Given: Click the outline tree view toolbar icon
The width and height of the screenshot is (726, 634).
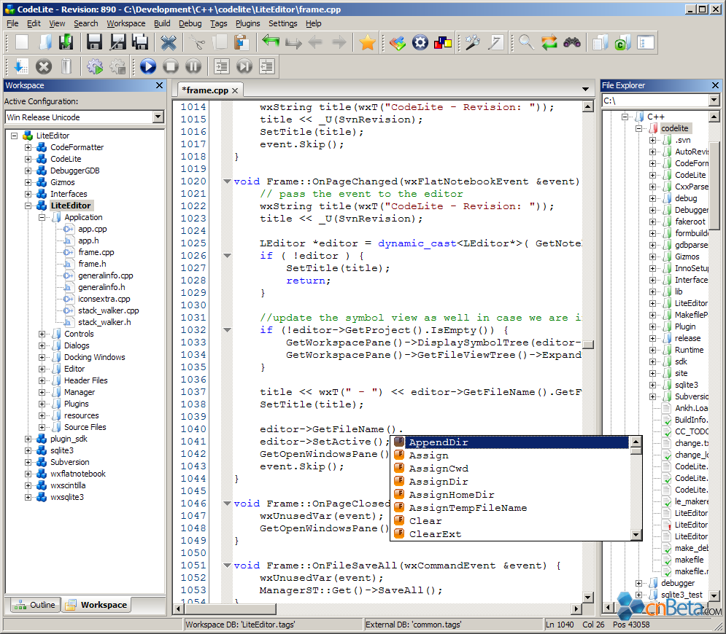Looking at the screenshot, I should [x=646, y=42].
